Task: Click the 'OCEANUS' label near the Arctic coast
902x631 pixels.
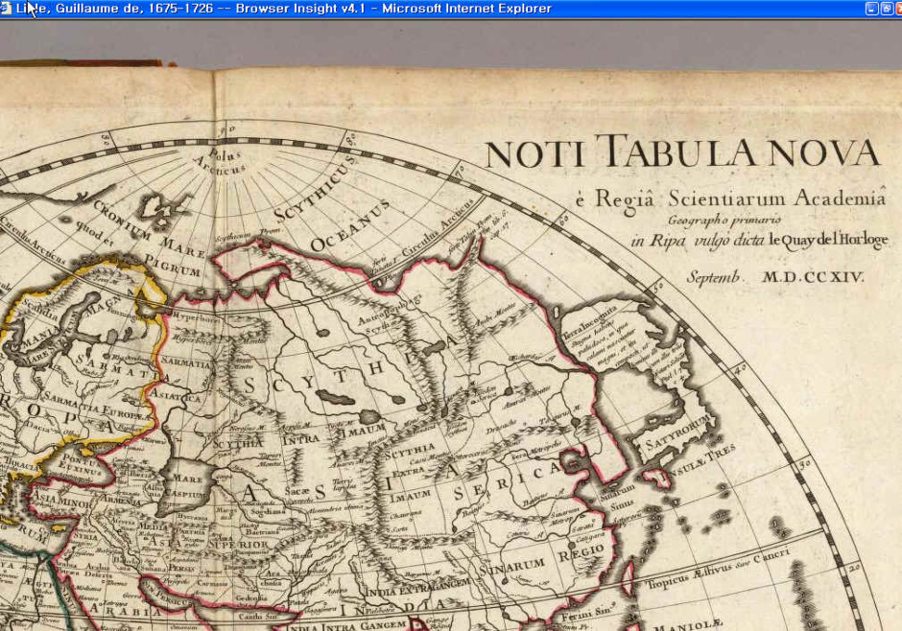Action: click(349, 225)
